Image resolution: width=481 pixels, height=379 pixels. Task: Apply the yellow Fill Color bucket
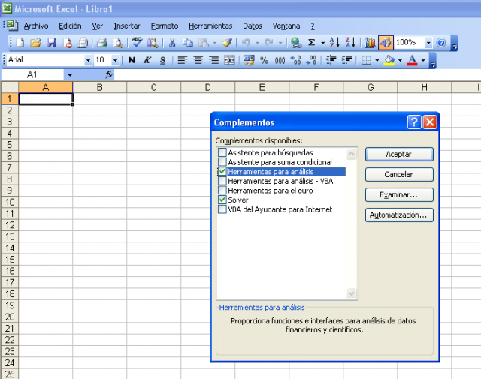(x=389, y=60)
